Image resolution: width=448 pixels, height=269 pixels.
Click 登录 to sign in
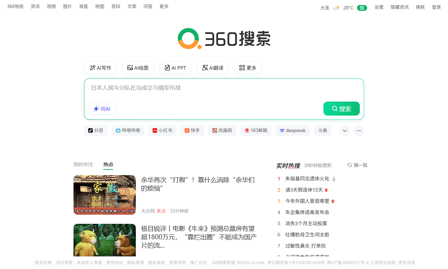(436, 7)
